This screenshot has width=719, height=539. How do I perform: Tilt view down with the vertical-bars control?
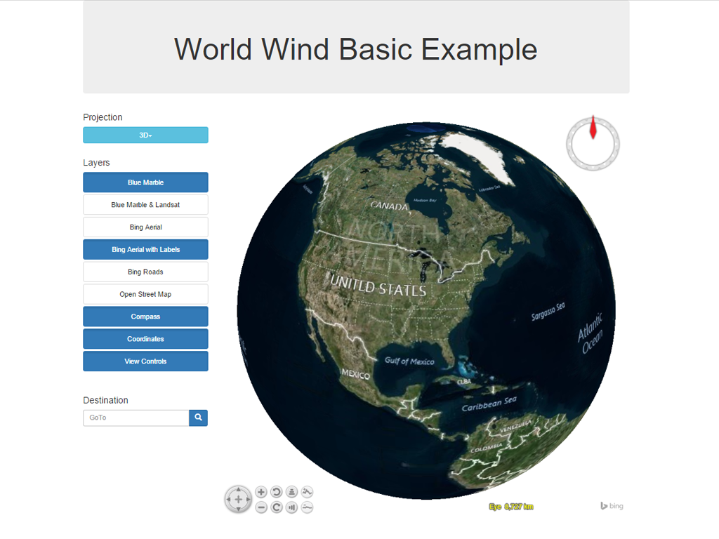point(291,507)
